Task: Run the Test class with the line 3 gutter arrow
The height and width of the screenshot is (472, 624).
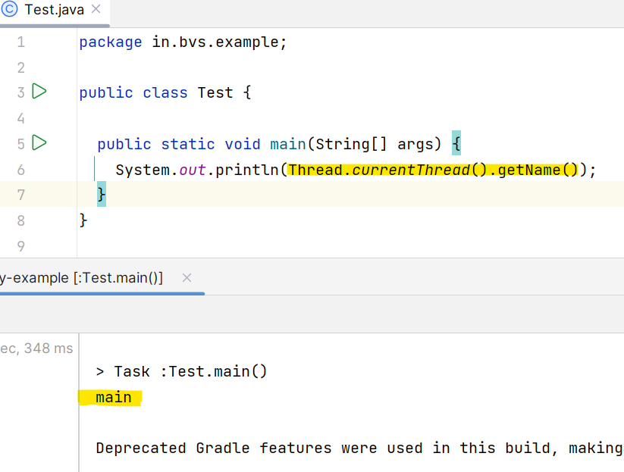Action: click(x=39, y=91)
